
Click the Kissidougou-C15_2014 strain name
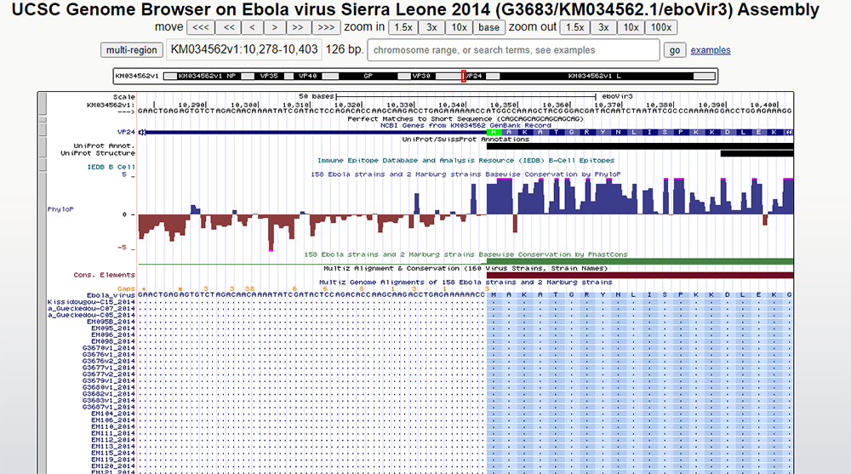[x=91, y=302]
